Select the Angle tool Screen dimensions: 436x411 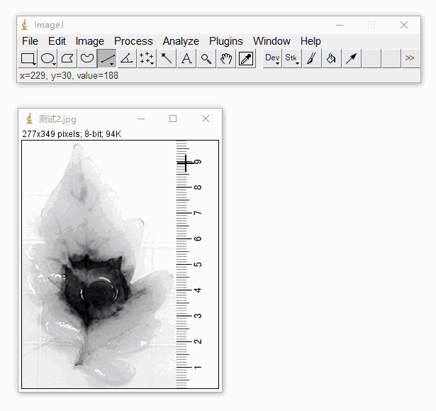127,58
